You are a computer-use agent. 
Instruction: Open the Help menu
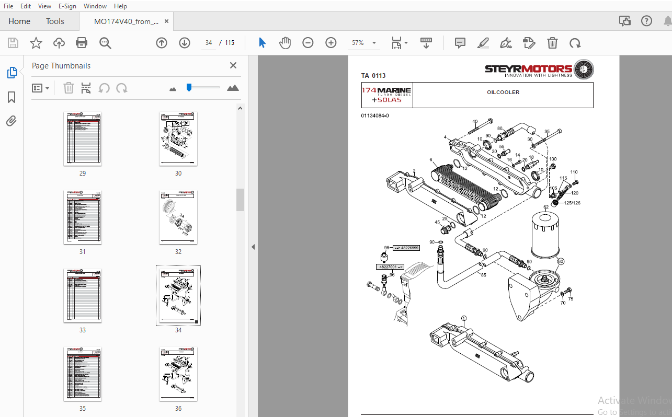point(120,6)
